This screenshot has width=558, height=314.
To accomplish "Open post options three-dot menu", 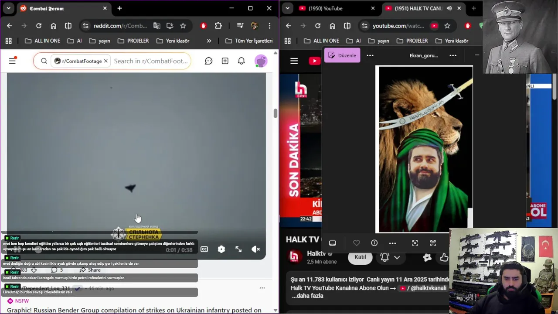I will pos(262,288).
